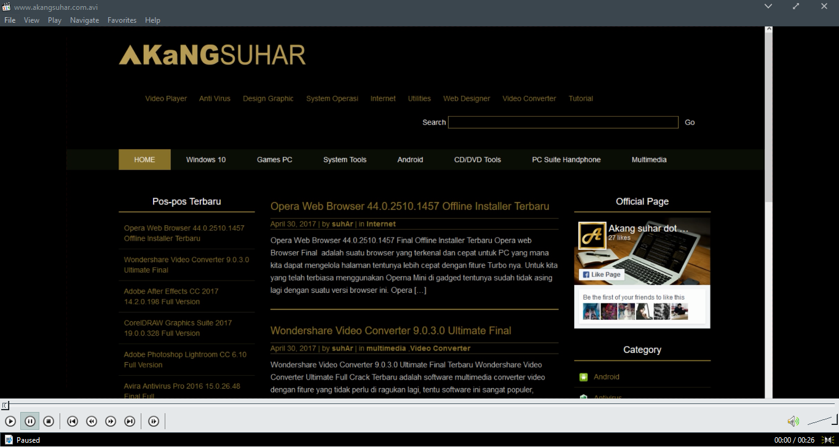839x447 pixels.
Task: Stop playback with the Stop button
Action: coord(49,421)
